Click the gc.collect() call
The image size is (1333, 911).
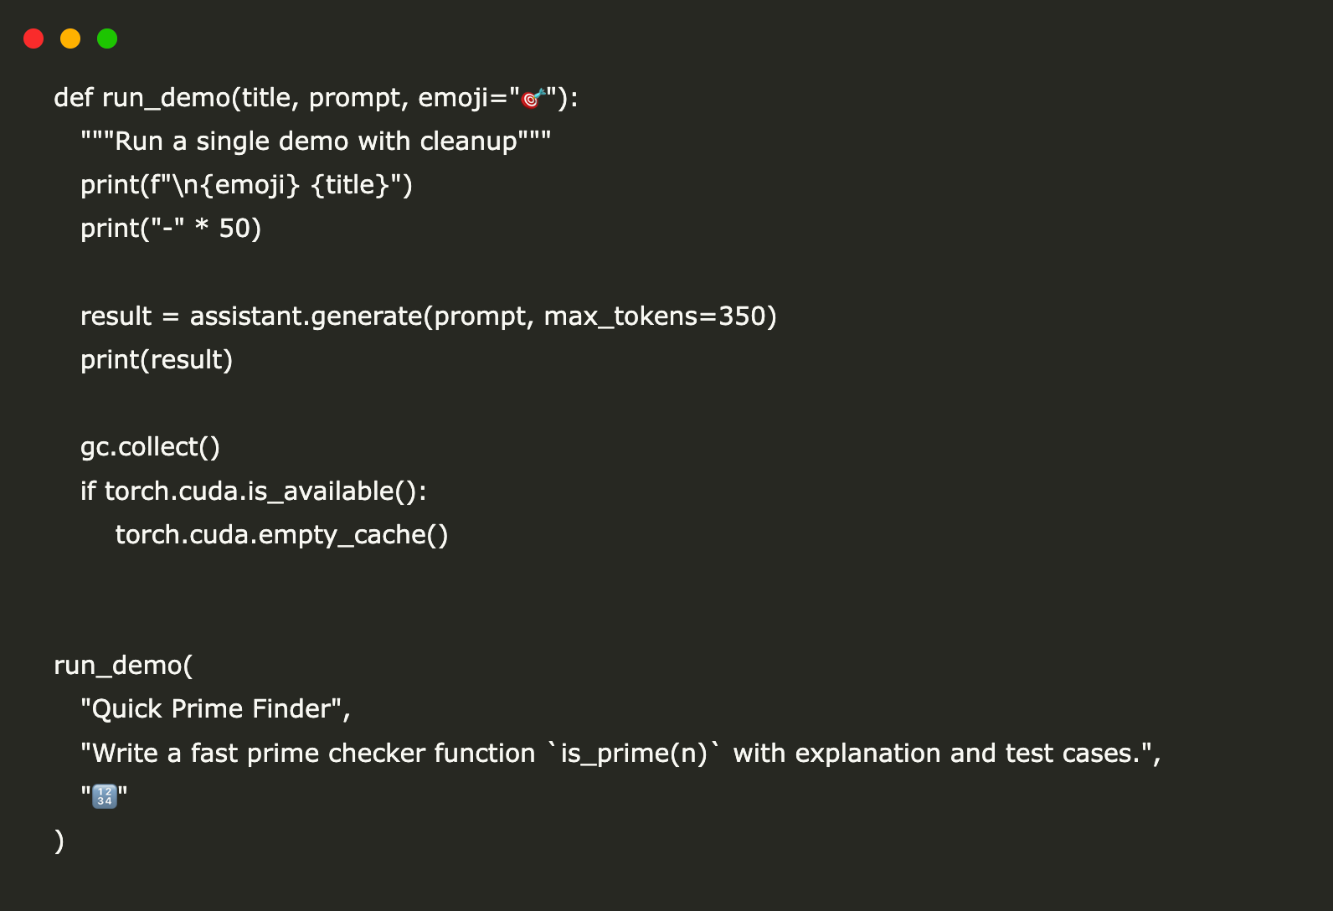coord(150,447)
